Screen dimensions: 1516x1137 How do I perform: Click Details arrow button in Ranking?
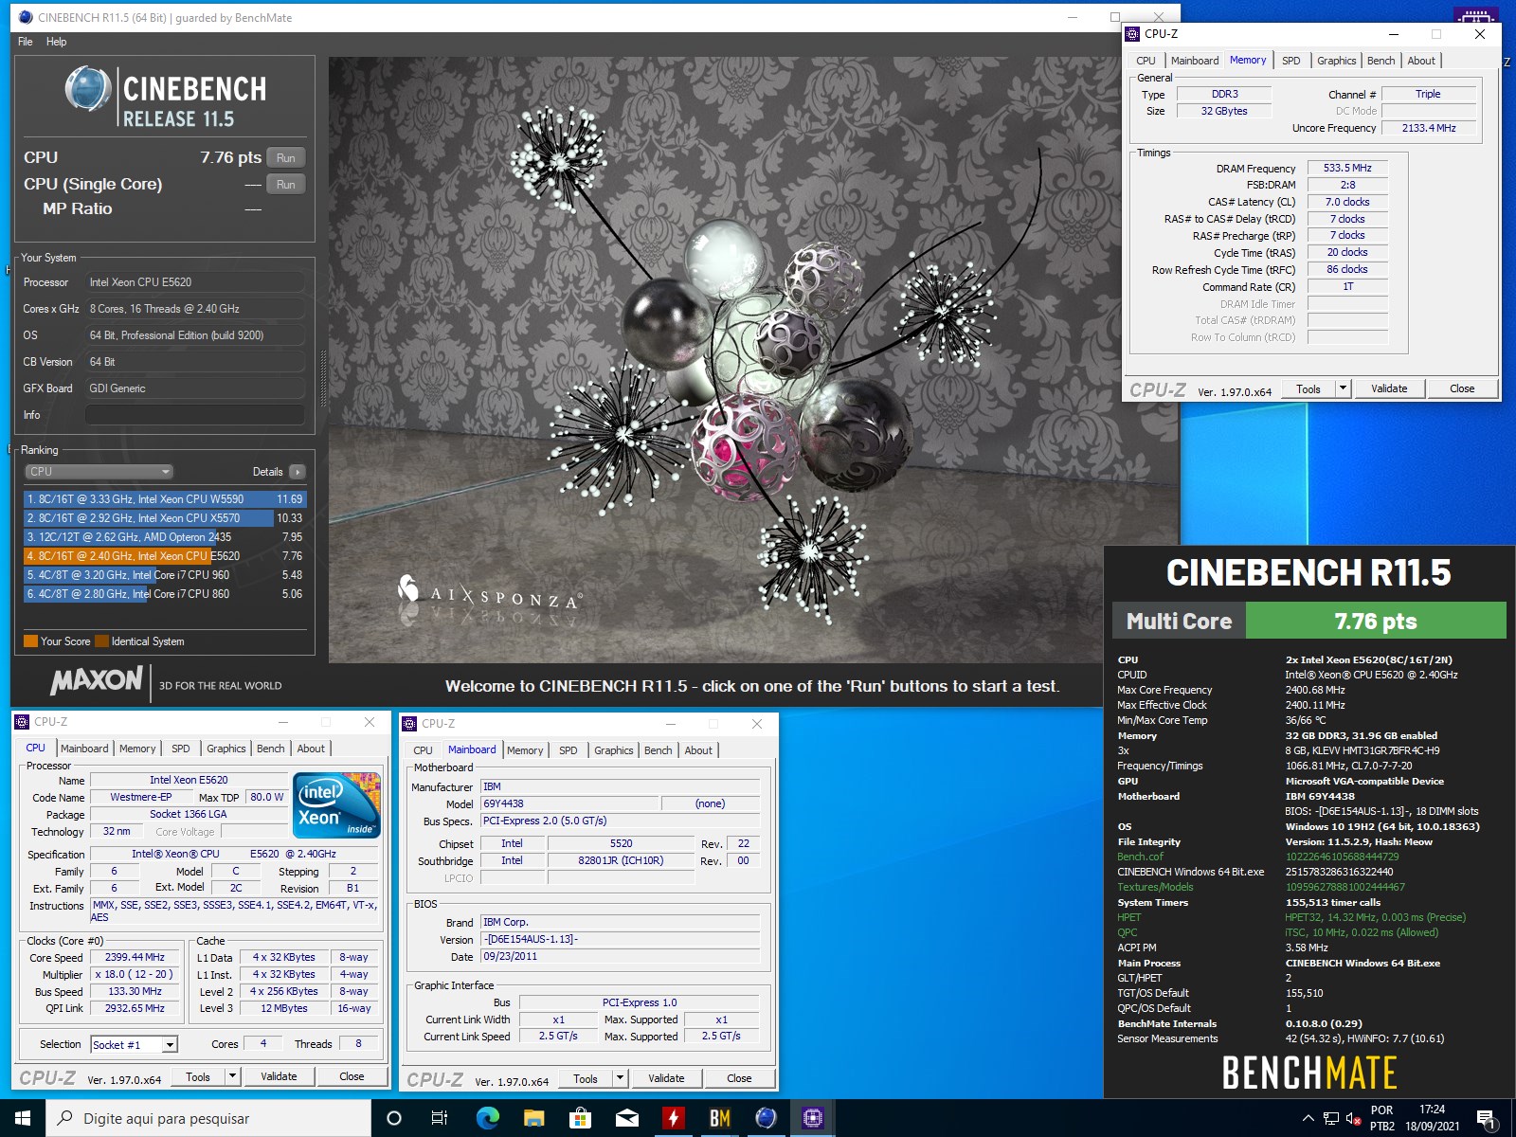click(298, 472)
